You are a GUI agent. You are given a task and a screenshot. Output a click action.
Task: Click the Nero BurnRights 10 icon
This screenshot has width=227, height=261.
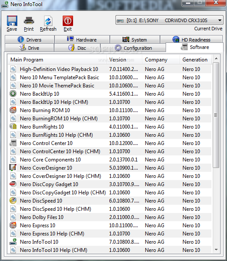point(13,127)
